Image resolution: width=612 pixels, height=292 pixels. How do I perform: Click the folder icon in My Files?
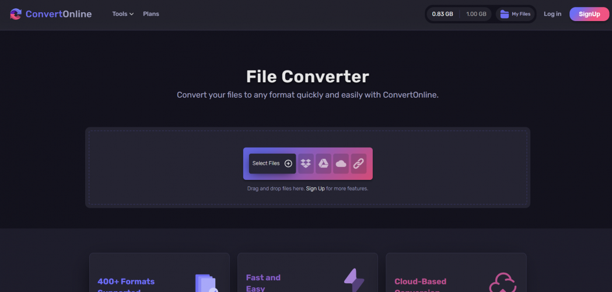[x=505, y=14]
